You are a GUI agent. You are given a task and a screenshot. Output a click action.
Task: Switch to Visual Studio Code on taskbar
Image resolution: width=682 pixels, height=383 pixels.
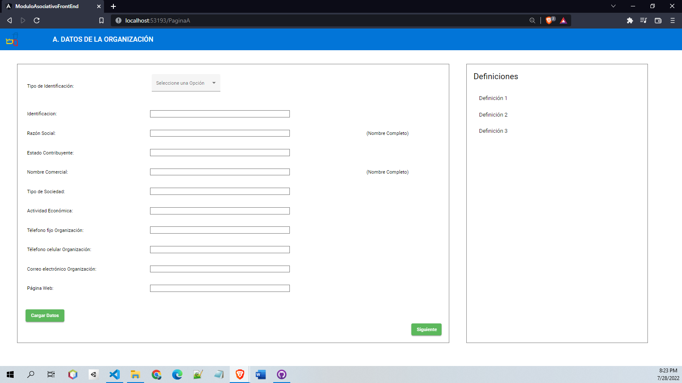pyautogui.click(x=115, y=374)
